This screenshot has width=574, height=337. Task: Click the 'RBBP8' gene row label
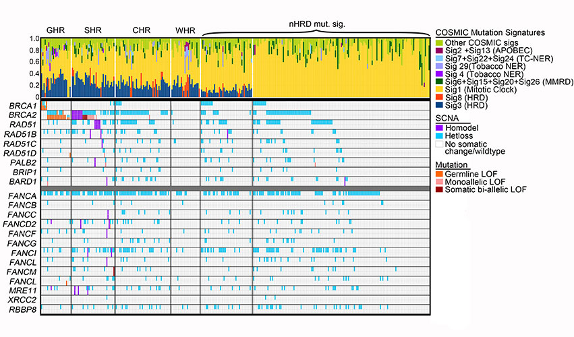(x=23, y=310)
